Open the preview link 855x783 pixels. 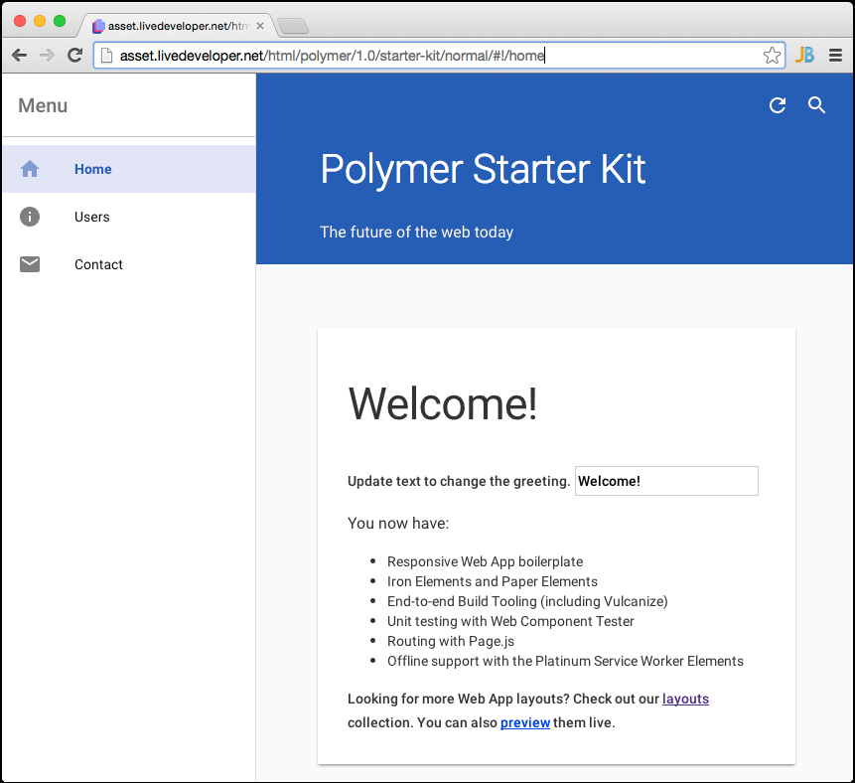point(525,722)
